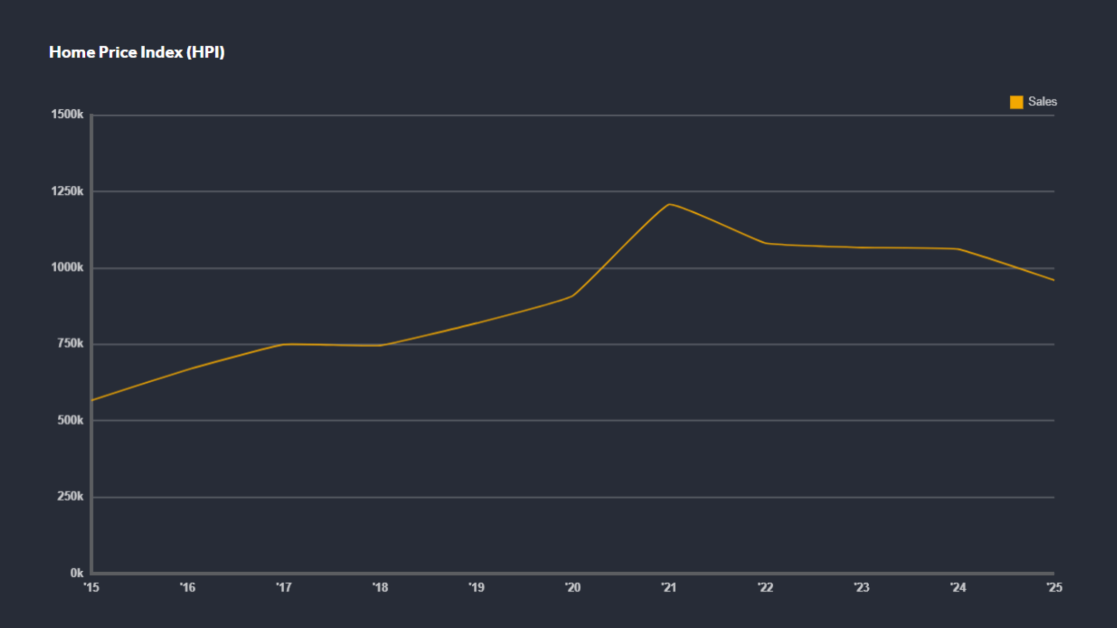Click the 1250k y-axis label

[67, 191]
